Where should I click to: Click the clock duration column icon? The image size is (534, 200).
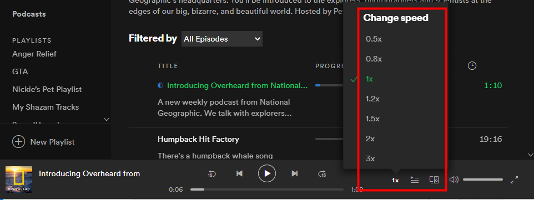point(472,66)
